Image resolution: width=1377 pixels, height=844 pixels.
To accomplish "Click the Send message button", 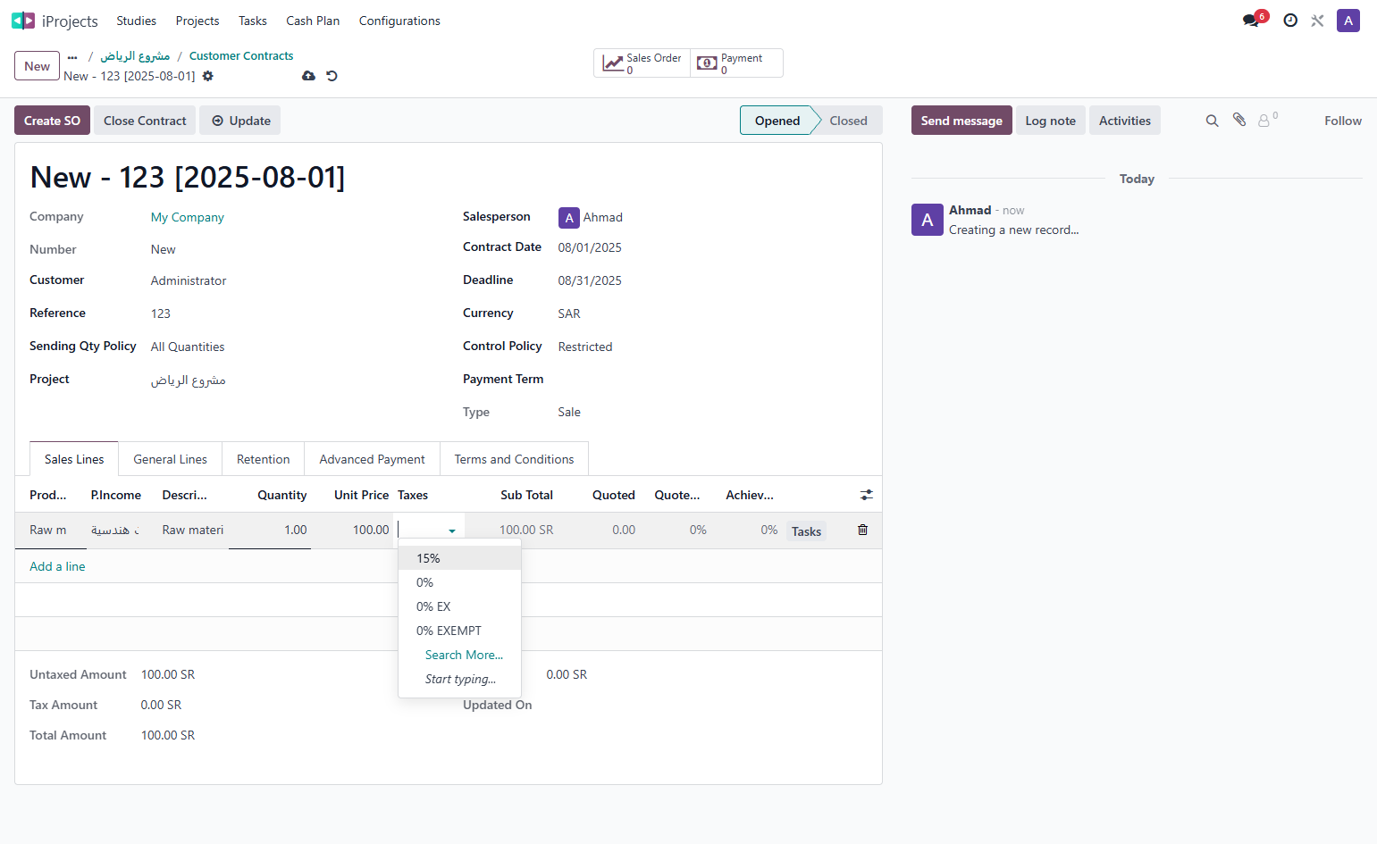I will click(x=961, y=121).
